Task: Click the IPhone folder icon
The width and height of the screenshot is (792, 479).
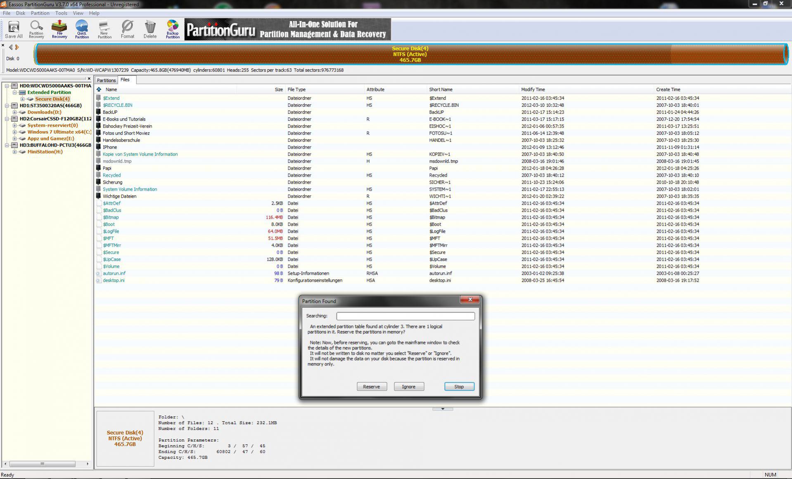Action: coord(99,147)
